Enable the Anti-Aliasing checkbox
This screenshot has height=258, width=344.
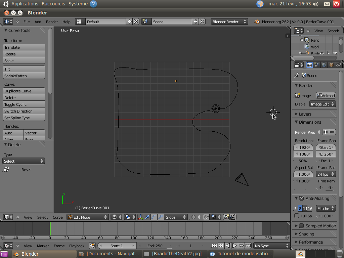(301, 198)
